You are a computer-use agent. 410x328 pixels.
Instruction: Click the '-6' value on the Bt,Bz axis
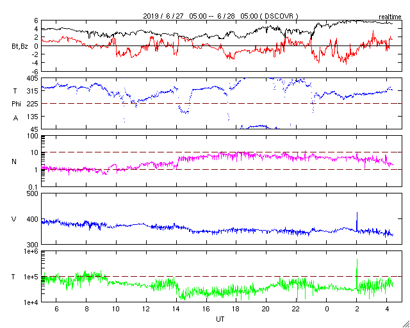(35, 71)
